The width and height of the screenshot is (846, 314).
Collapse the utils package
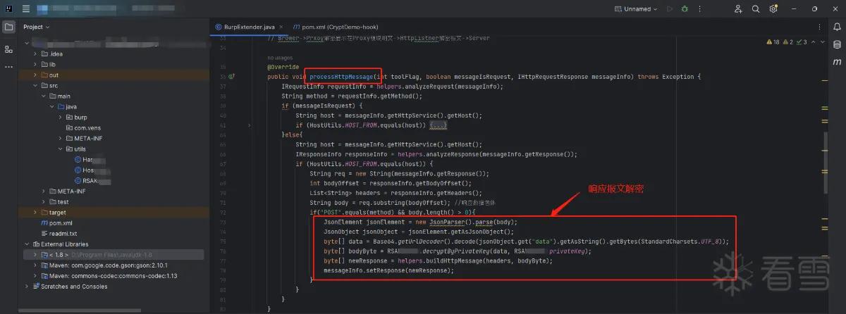coord(61,149)
